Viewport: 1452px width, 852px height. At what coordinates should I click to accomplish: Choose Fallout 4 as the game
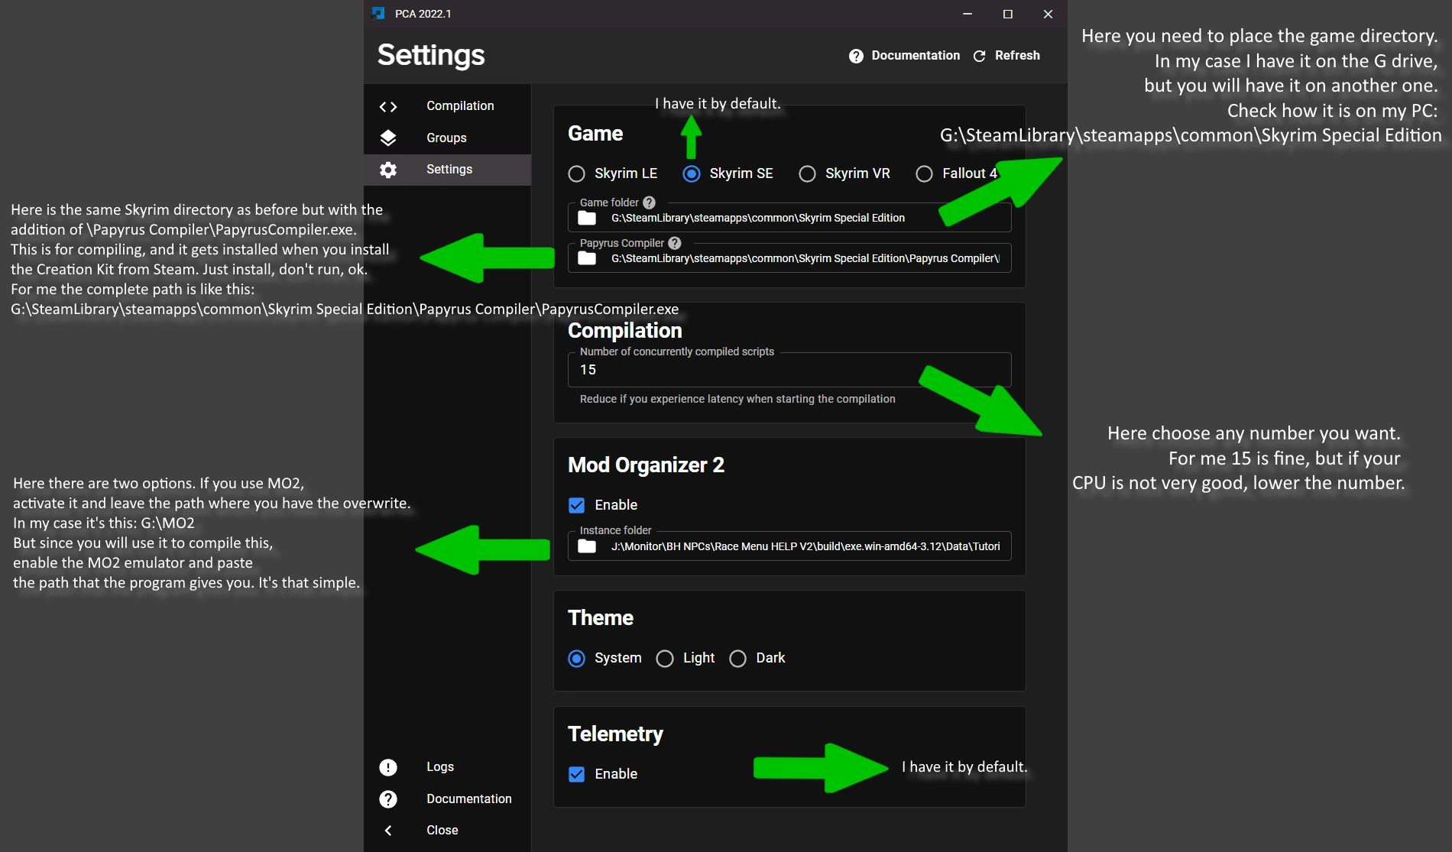(x=924, y=174)
